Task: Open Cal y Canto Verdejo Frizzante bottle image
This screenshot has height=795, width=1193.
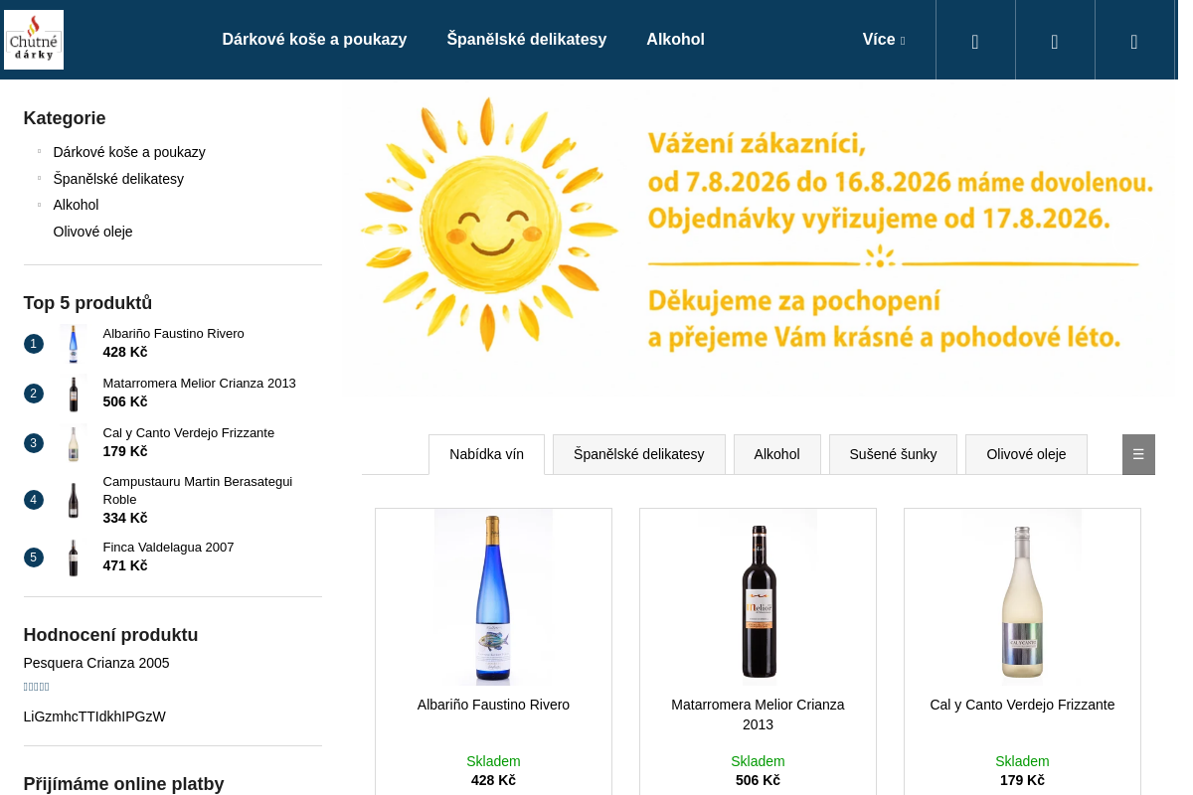Action: pyautogui.click(x=1022, y=597)
